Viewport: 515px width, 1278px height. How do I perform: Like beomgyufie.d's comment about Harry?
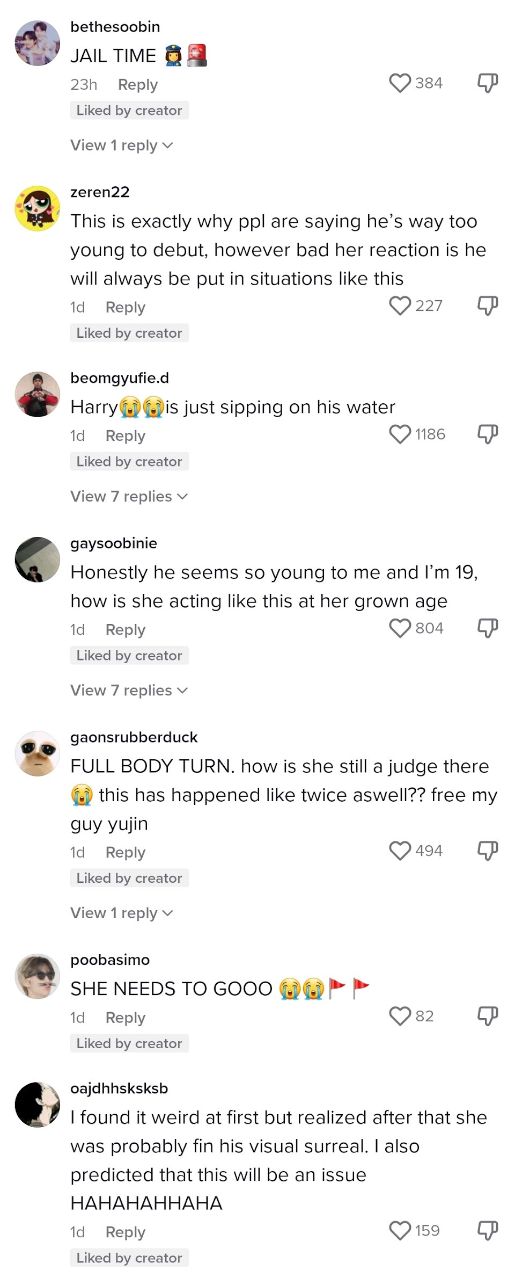400,434
